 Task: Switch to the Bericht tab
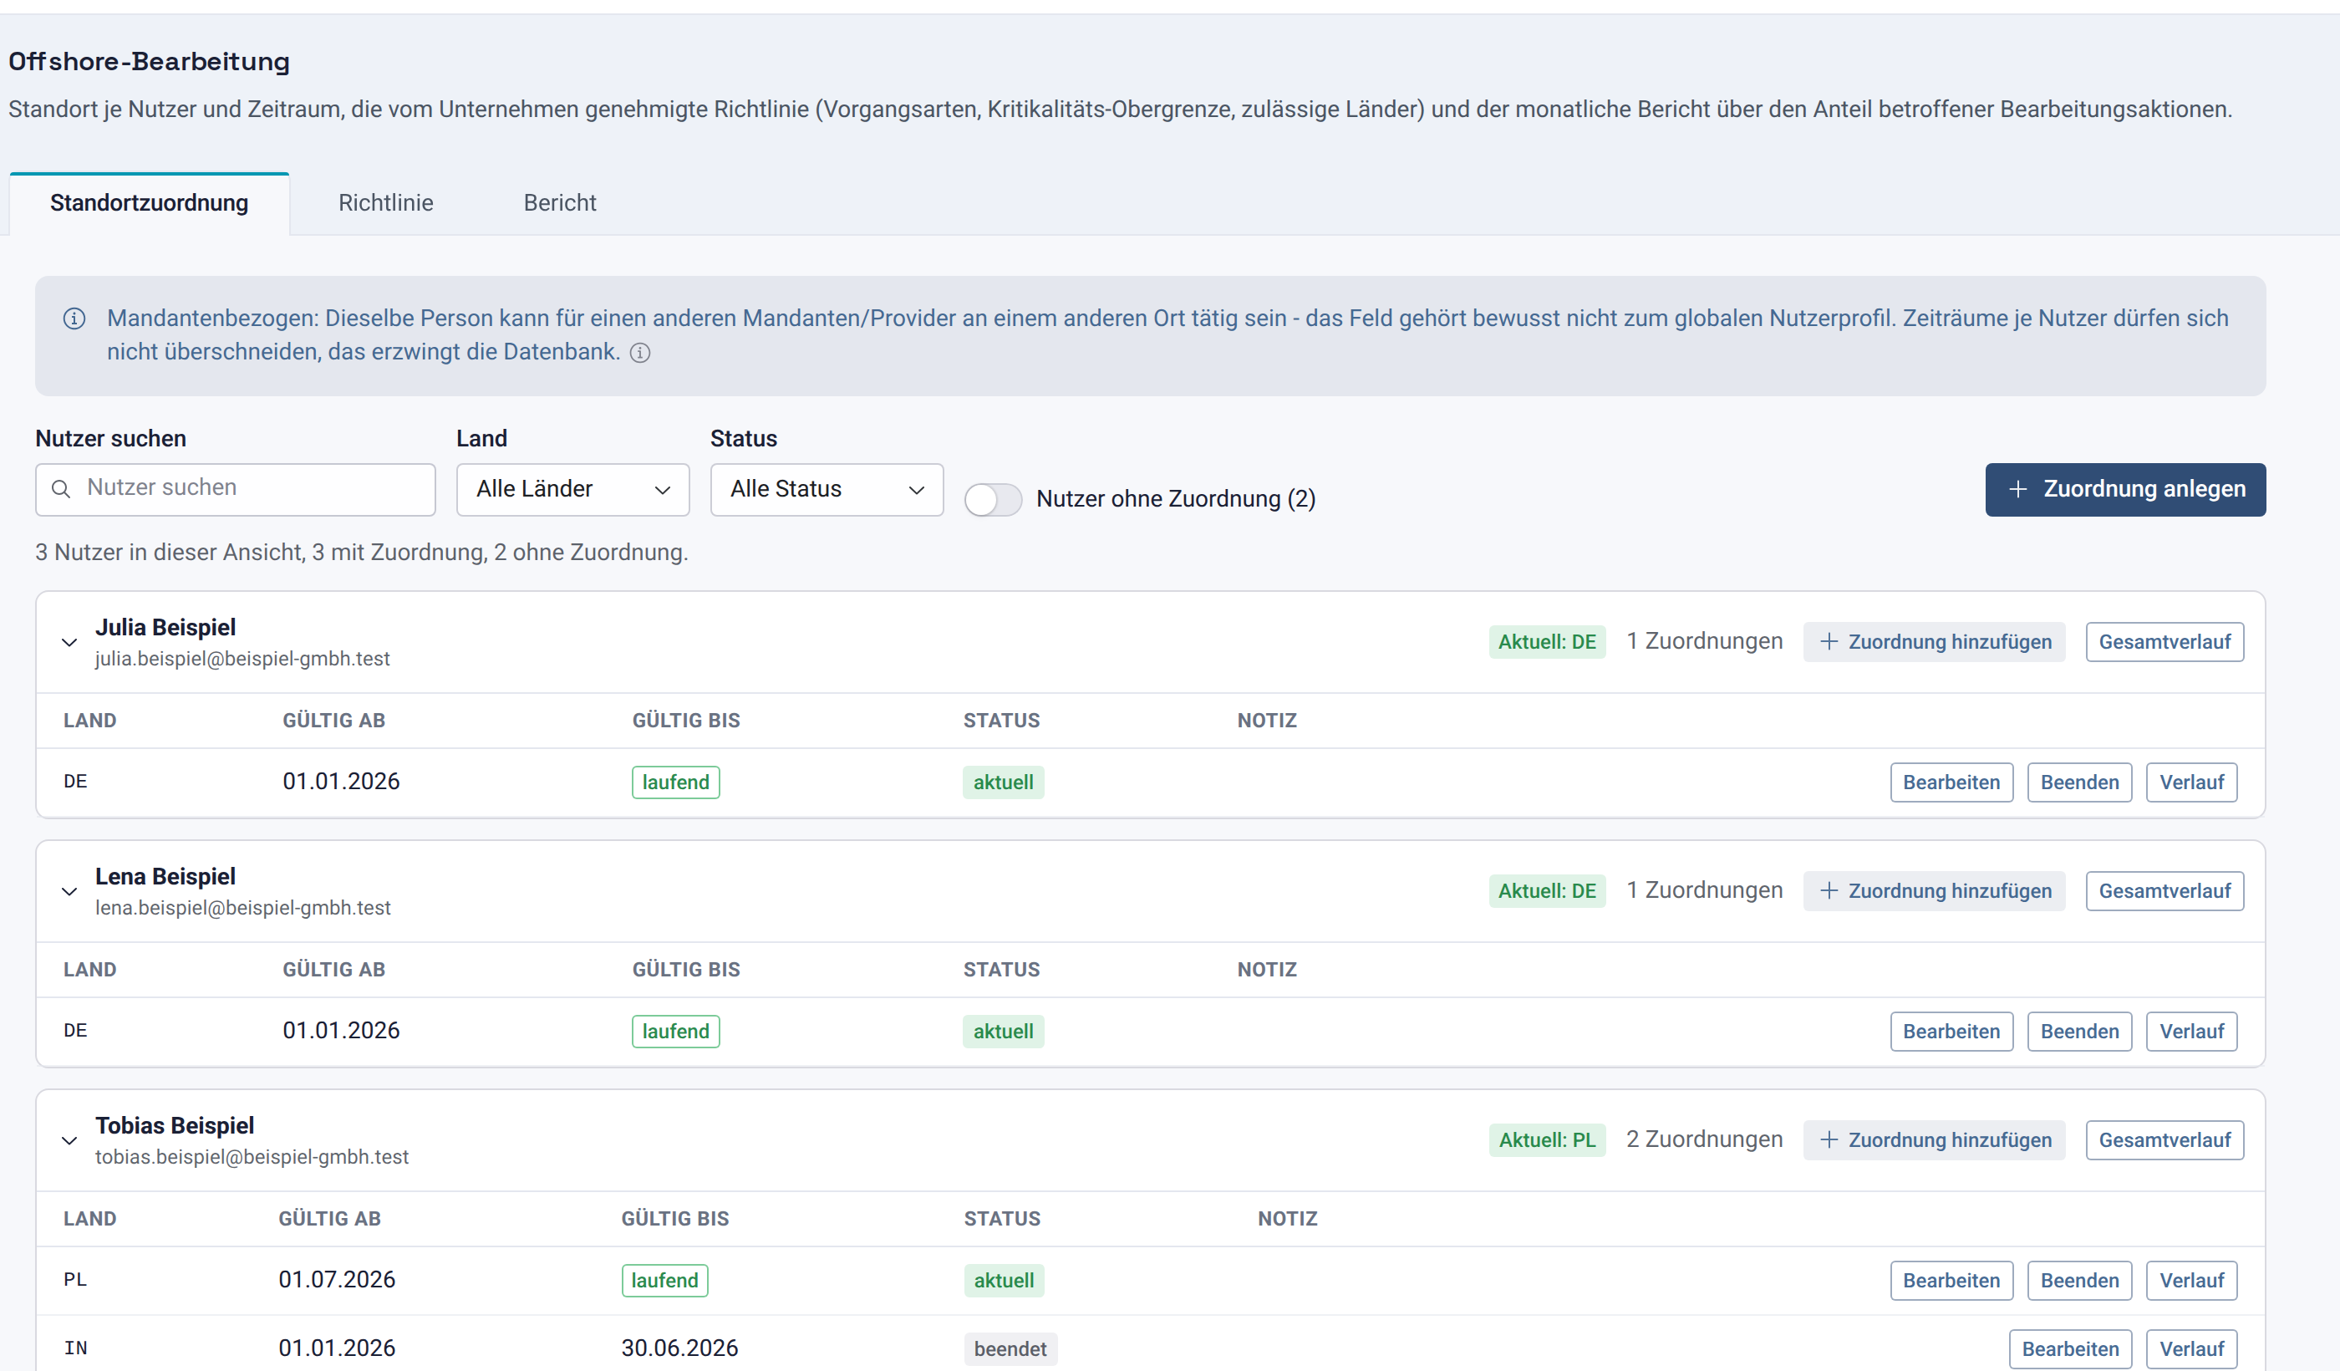560,203
